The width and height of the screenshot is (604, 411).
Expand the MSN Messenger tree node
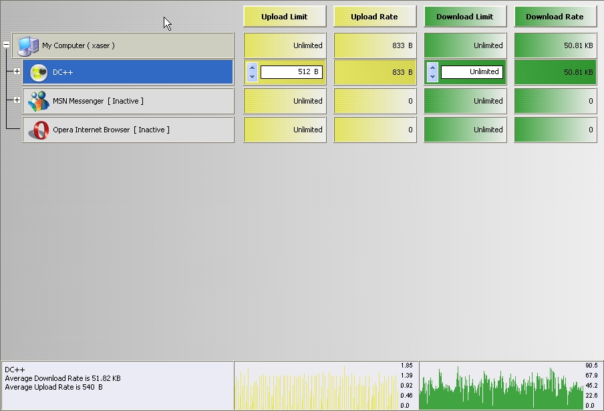[x=17, y=100]
